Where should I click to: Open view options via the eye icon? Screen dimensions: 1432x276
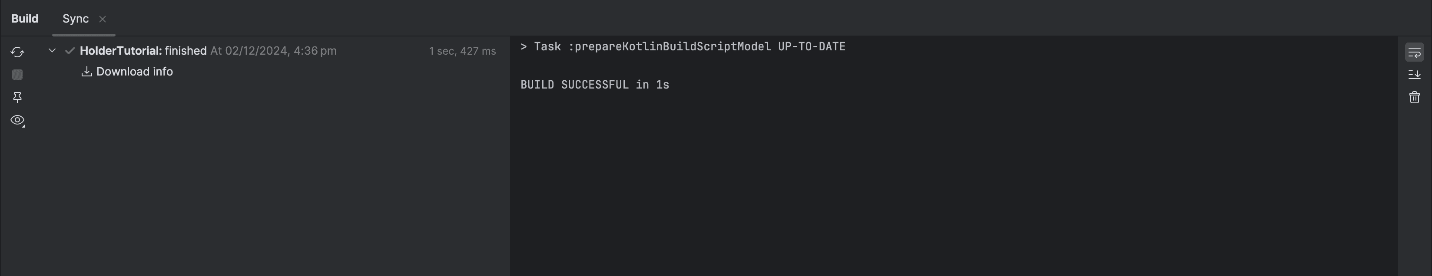click(x=17, y=120)
